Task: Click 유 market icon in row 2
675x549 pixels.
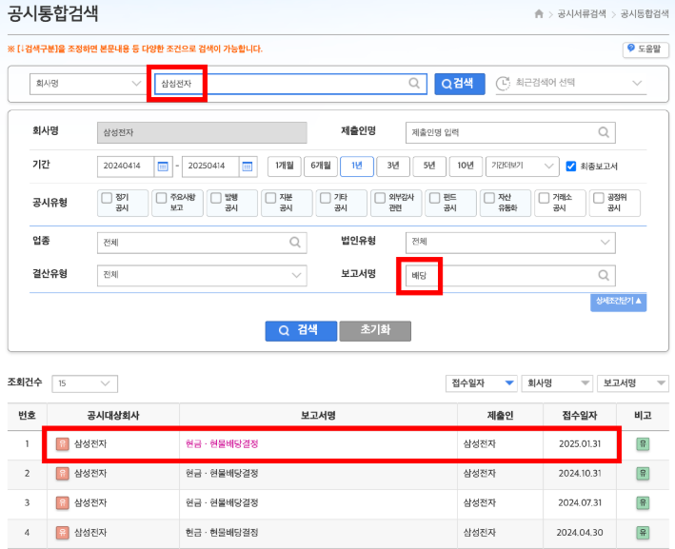Action: click(63, 474)
